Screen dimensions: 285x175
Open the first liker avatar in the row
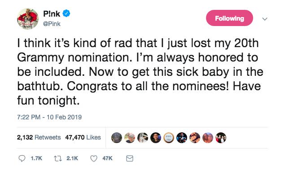(117, 138)
